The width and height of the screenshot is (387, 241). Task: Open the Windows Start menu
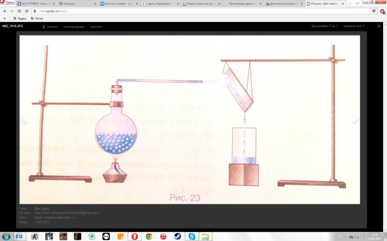(x=6, y=236)
